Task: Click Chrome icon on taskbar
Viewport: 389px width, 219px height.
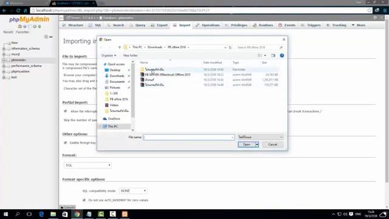Action: pos(77,214)
